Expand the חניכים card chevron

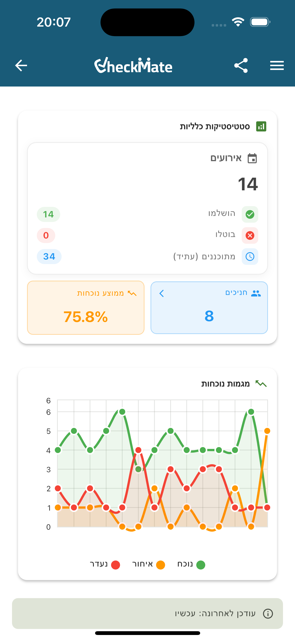[x=162, y=293]
